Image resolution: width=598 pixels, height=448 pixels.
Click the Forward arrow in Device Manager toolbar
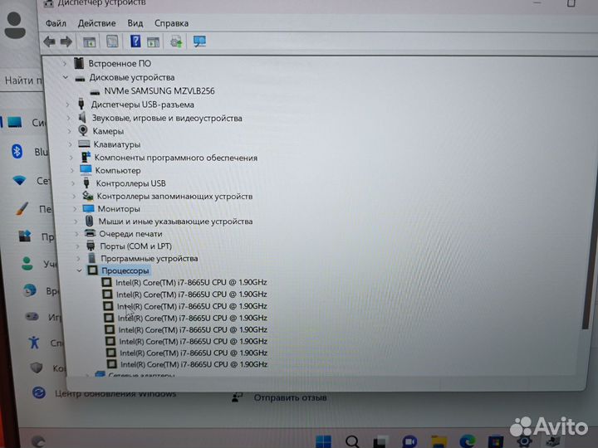(66, 41)
